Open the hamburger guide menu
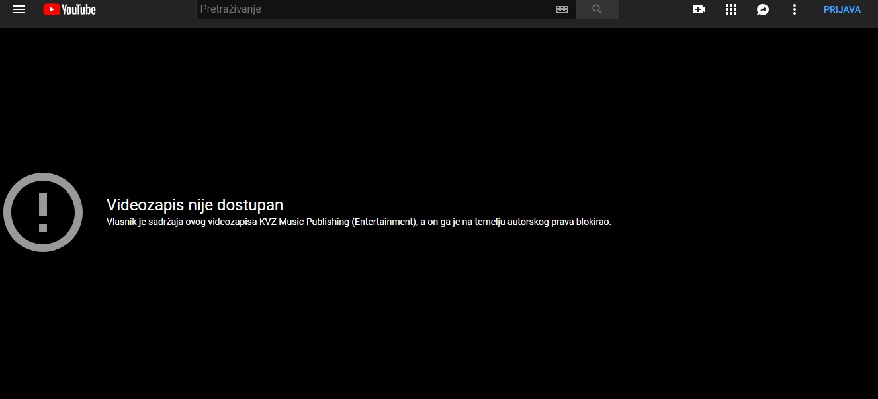878x399 pixels. 19,9
